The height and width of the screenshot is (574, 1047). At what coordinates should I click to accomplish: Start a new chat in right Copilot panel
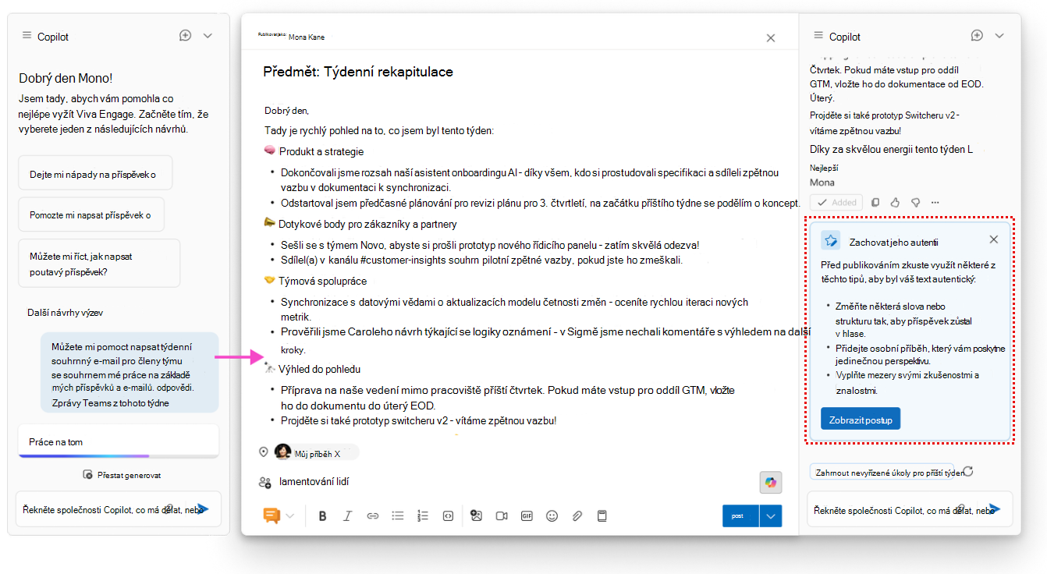click(x=977, y=35)
